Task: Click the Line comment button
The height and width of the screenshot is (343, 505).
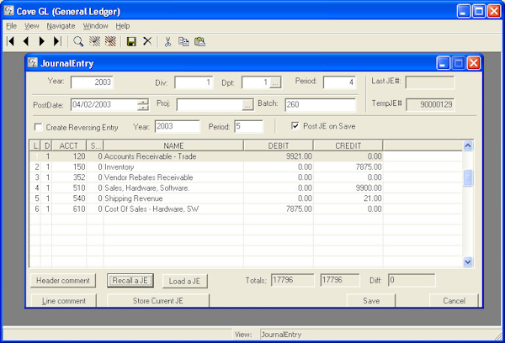Action: pos(64,300)
